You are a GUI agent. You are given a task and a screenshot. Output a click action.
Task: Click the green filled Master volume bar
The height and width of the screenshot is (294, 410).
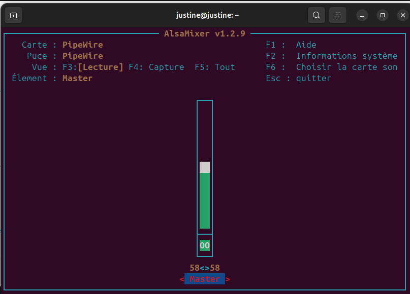(205, 201)
